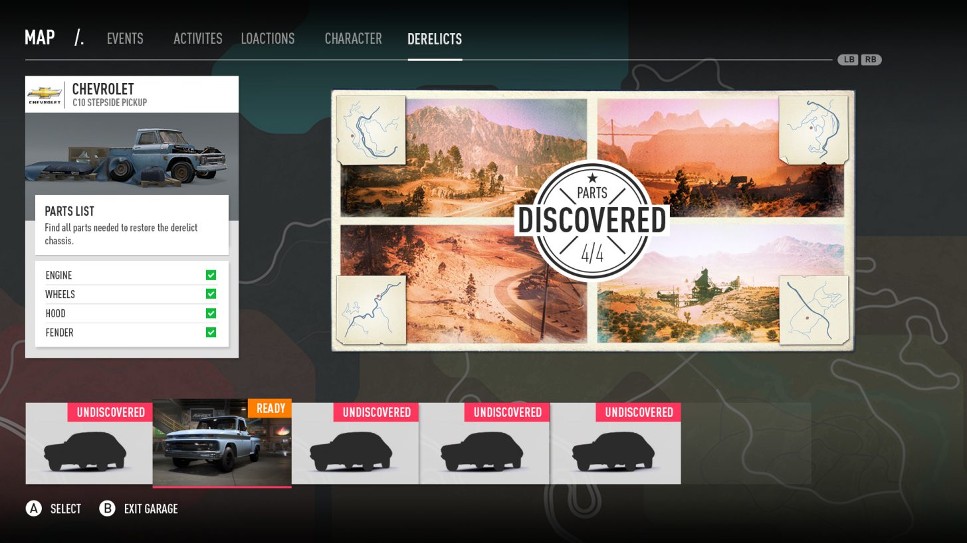Select the Chevrolet C10 Stepside Pickup

pos(221,443)
